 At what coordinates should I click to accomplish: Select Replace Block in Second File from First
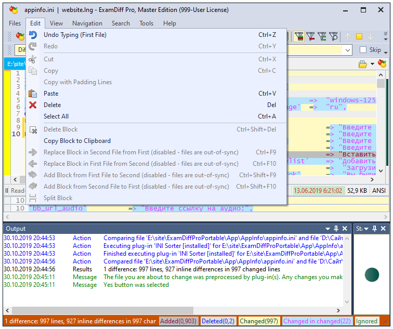pyautogui.click(x=156, y=152)
